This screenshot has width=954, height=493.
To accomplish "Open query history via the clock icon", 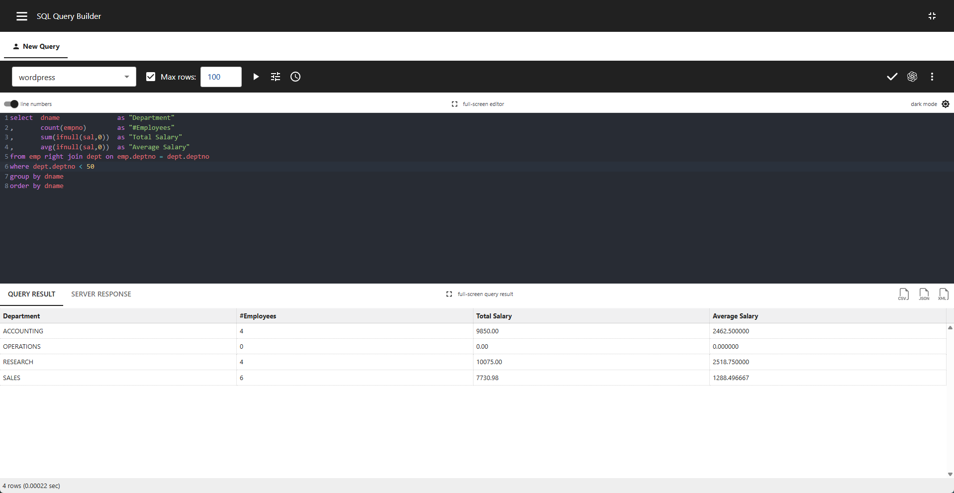I will [295, 77].
